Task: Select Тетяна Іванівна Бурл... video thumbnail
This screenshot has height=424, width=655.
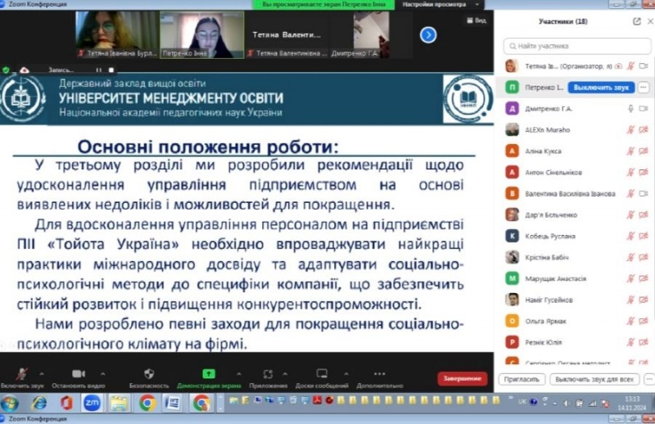Action: [x=117, y=34]
